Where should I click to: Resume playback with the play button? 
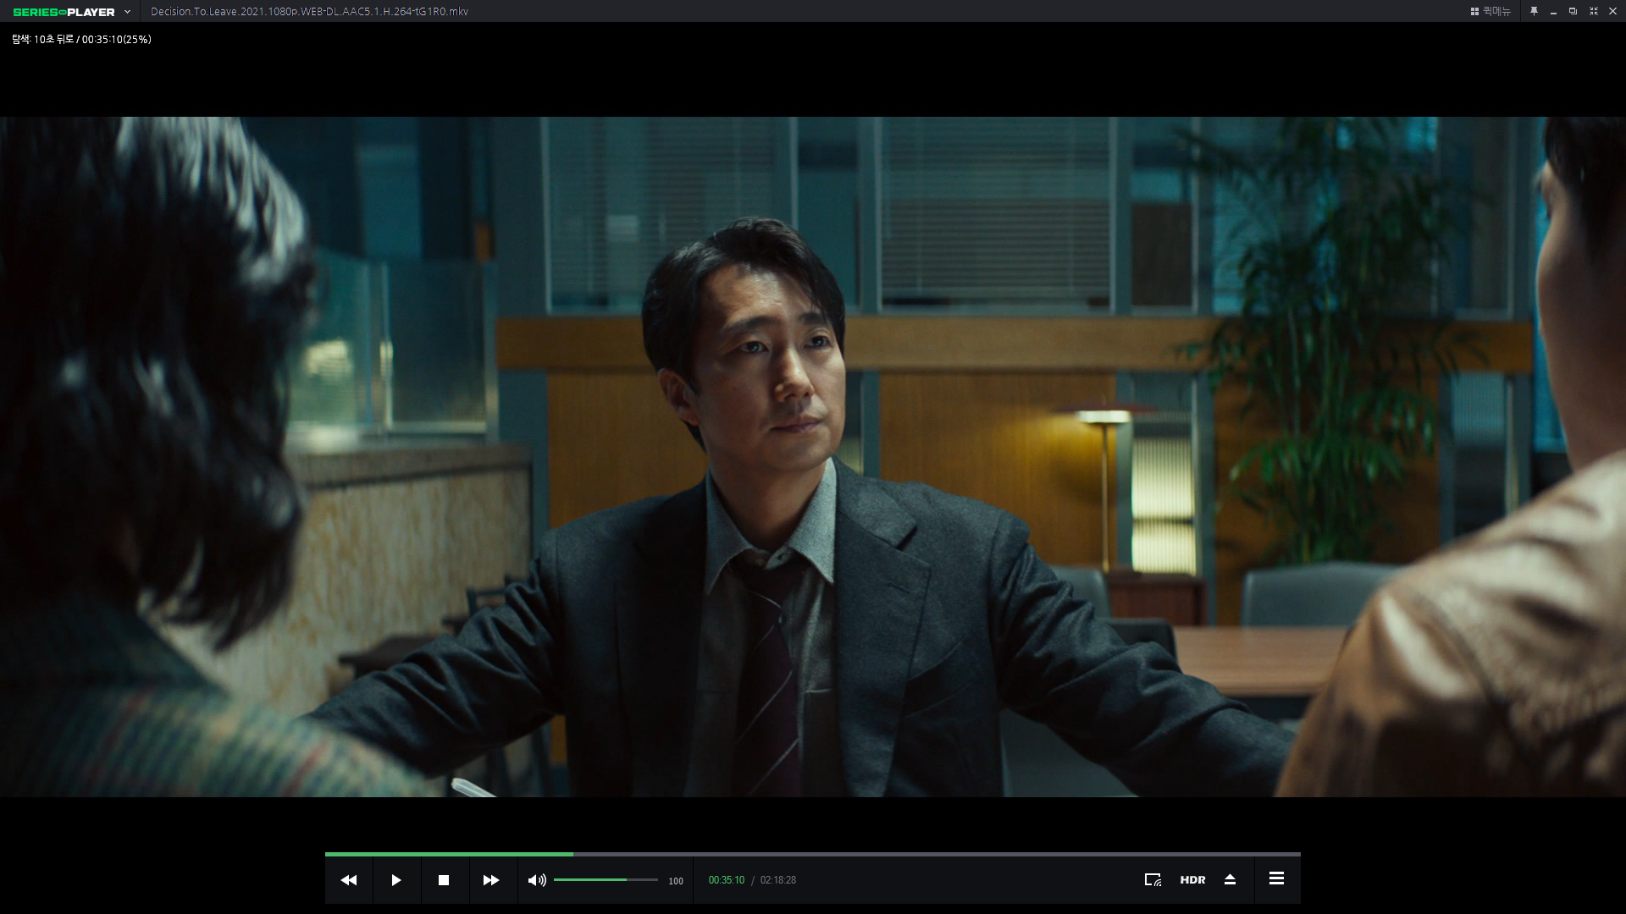[396, 880]
